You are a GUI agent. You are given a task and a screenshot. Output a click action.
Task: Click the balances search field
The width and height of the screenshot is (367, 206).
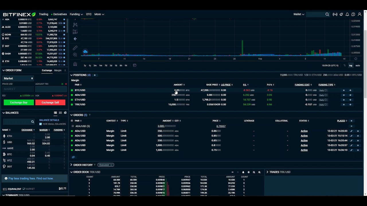point(19,122)
